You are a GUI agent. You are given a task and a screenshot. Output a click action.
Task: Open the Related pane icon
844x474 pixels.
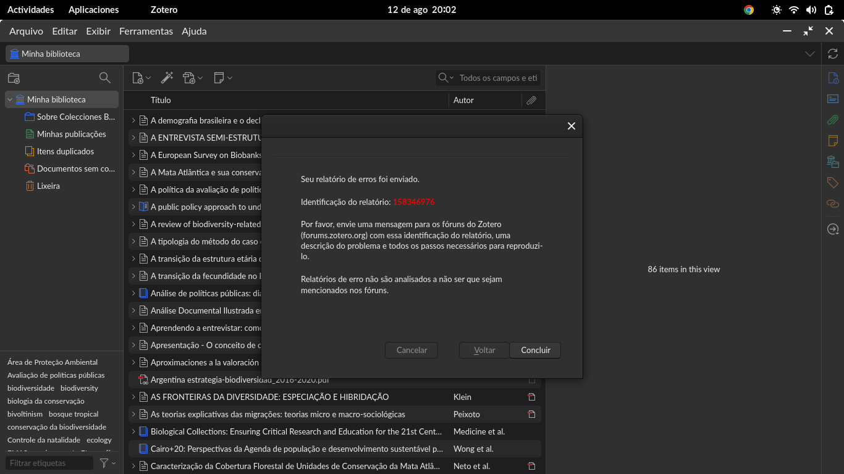click(x=833, y=204)
